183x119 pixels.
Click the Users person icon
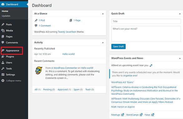click(x=3, y=63)
